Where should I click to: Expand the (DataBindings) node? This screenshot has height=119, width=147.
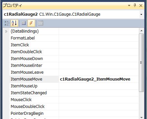[x=6, y=31]
